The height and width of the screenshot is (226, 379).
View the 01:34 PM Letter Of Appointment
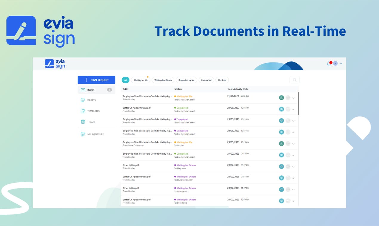coord(281,178)
